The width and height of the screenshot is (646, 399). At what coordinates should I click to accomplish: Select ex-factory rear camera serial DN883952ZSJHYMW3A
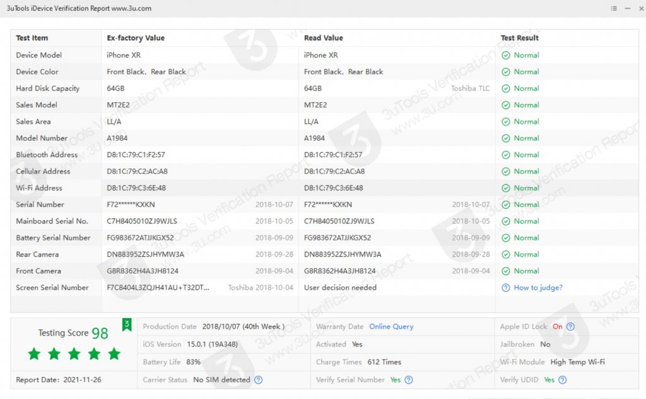145,254
